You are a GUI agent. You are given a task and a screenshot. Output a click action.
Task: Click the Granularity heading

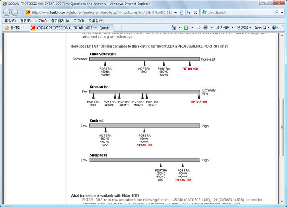point(99,87)
